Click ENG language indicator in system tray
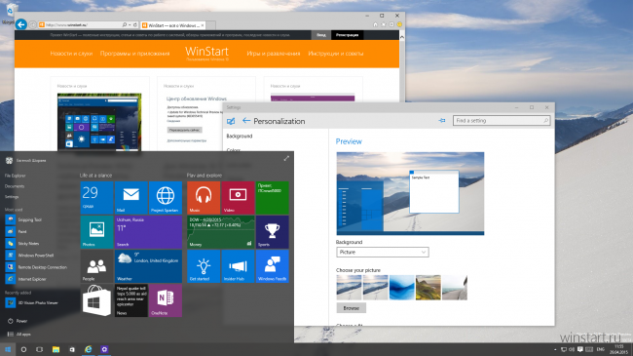Image resolution: width=633 pixels, height=356 pixels. [600, 349]
